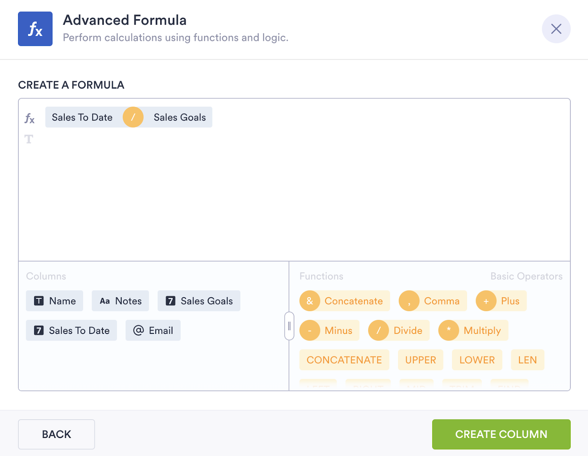
Task: Click the panel divider resize handle
Action: click(x=289, y=326)
